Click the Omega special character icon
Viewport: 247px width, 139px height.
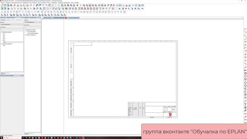coord(29,12)
